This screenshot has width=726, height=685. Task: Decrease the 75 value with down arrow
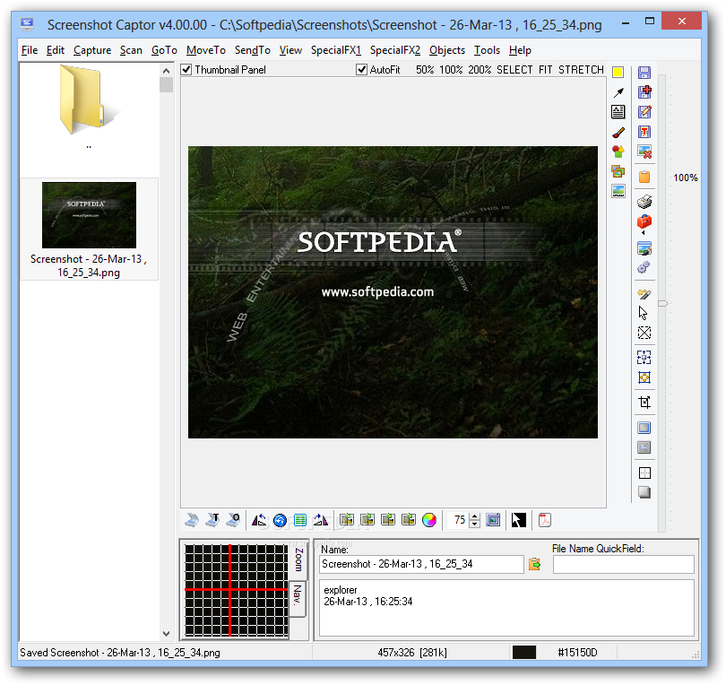click(x=474, y=524)
